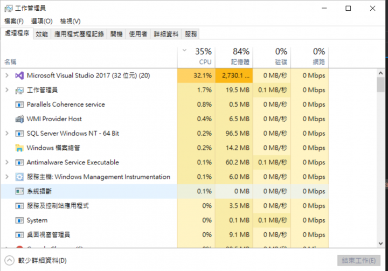The width and height of the screenshot is (388, 271).
Task: Sort by the 名稱 column header
Action: 89,58
